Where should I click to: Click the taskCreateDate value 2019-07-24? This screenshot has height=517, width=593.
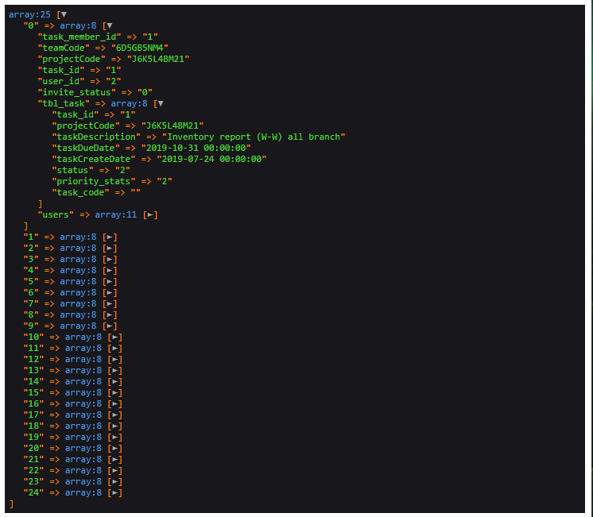click(211, 159)
